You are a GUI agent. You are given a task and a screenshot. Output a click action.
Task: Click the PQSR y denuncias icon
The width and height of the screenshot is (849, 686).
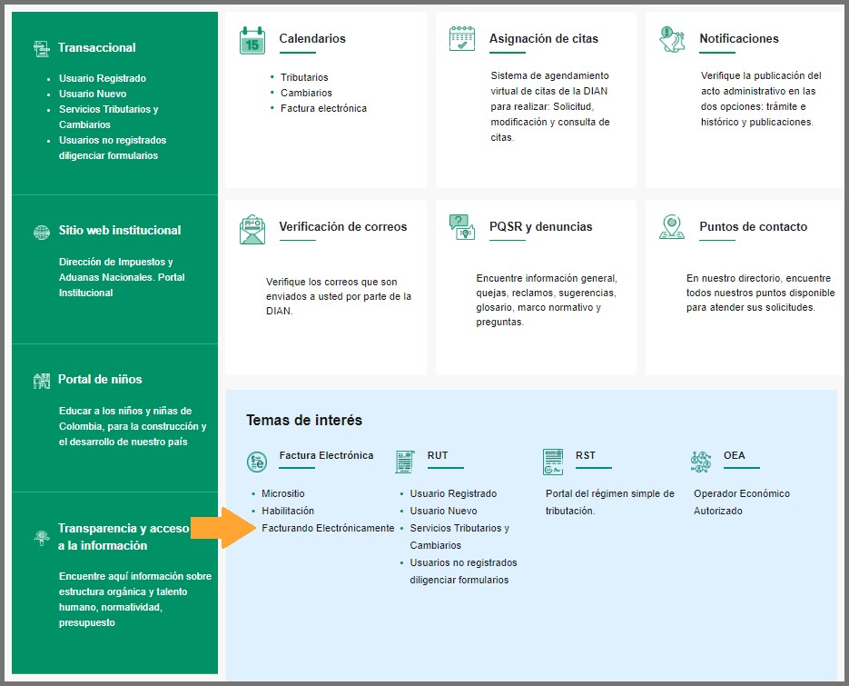coord(462,227)
